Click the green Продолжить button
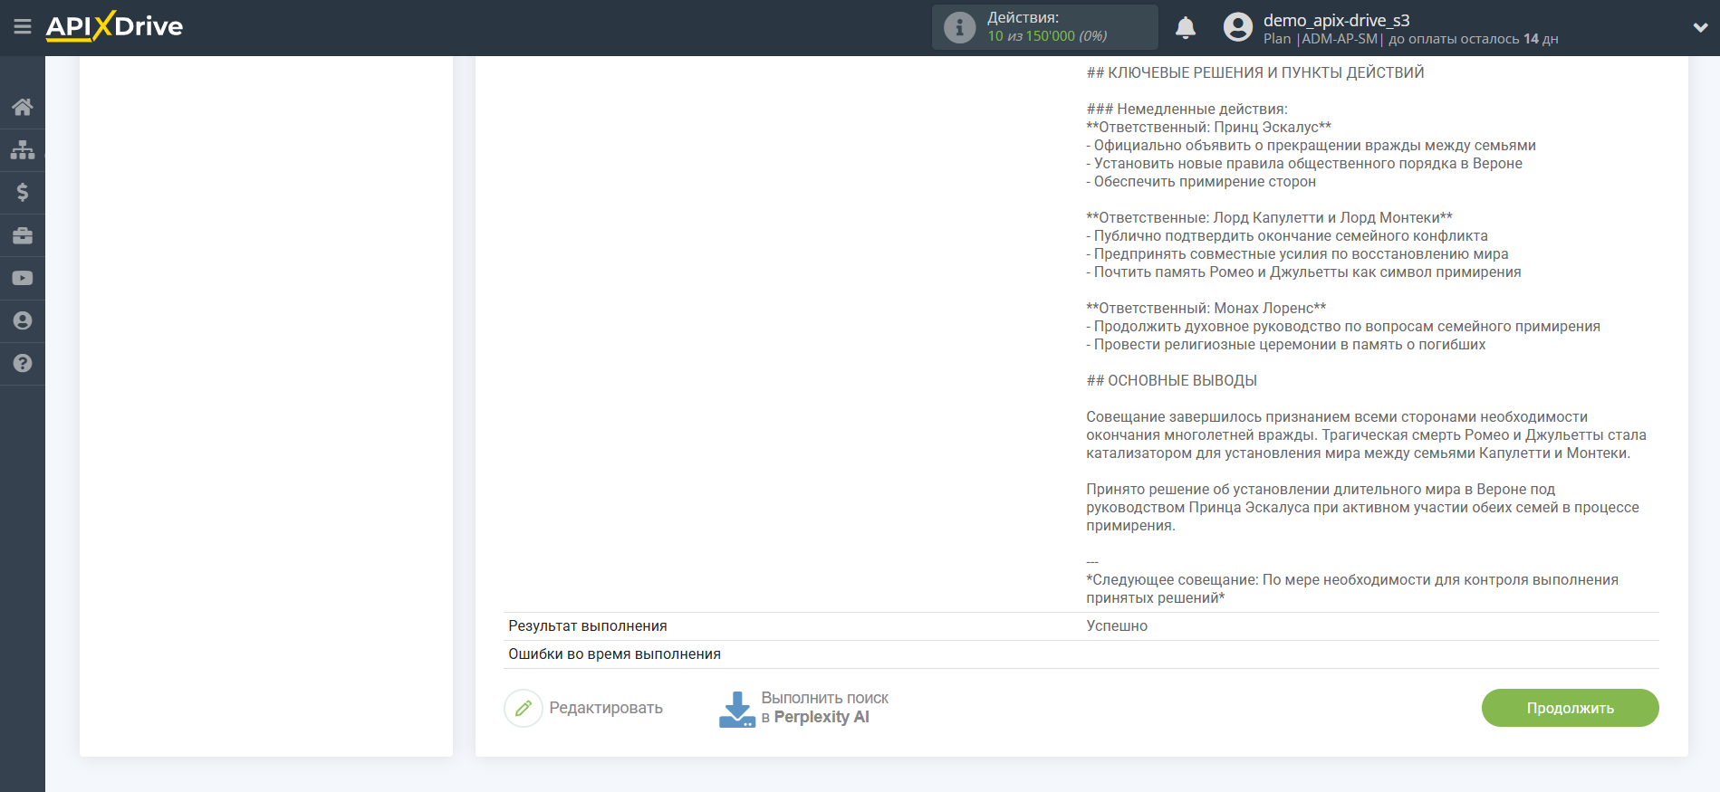1720x792 pixels. 1570,708
